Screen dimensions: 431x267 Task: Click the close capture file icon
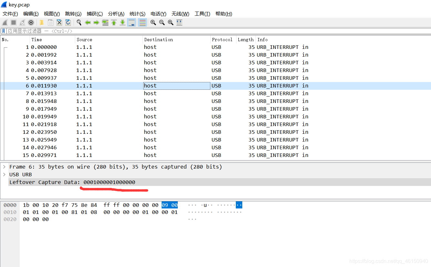[x=59, y=23]
